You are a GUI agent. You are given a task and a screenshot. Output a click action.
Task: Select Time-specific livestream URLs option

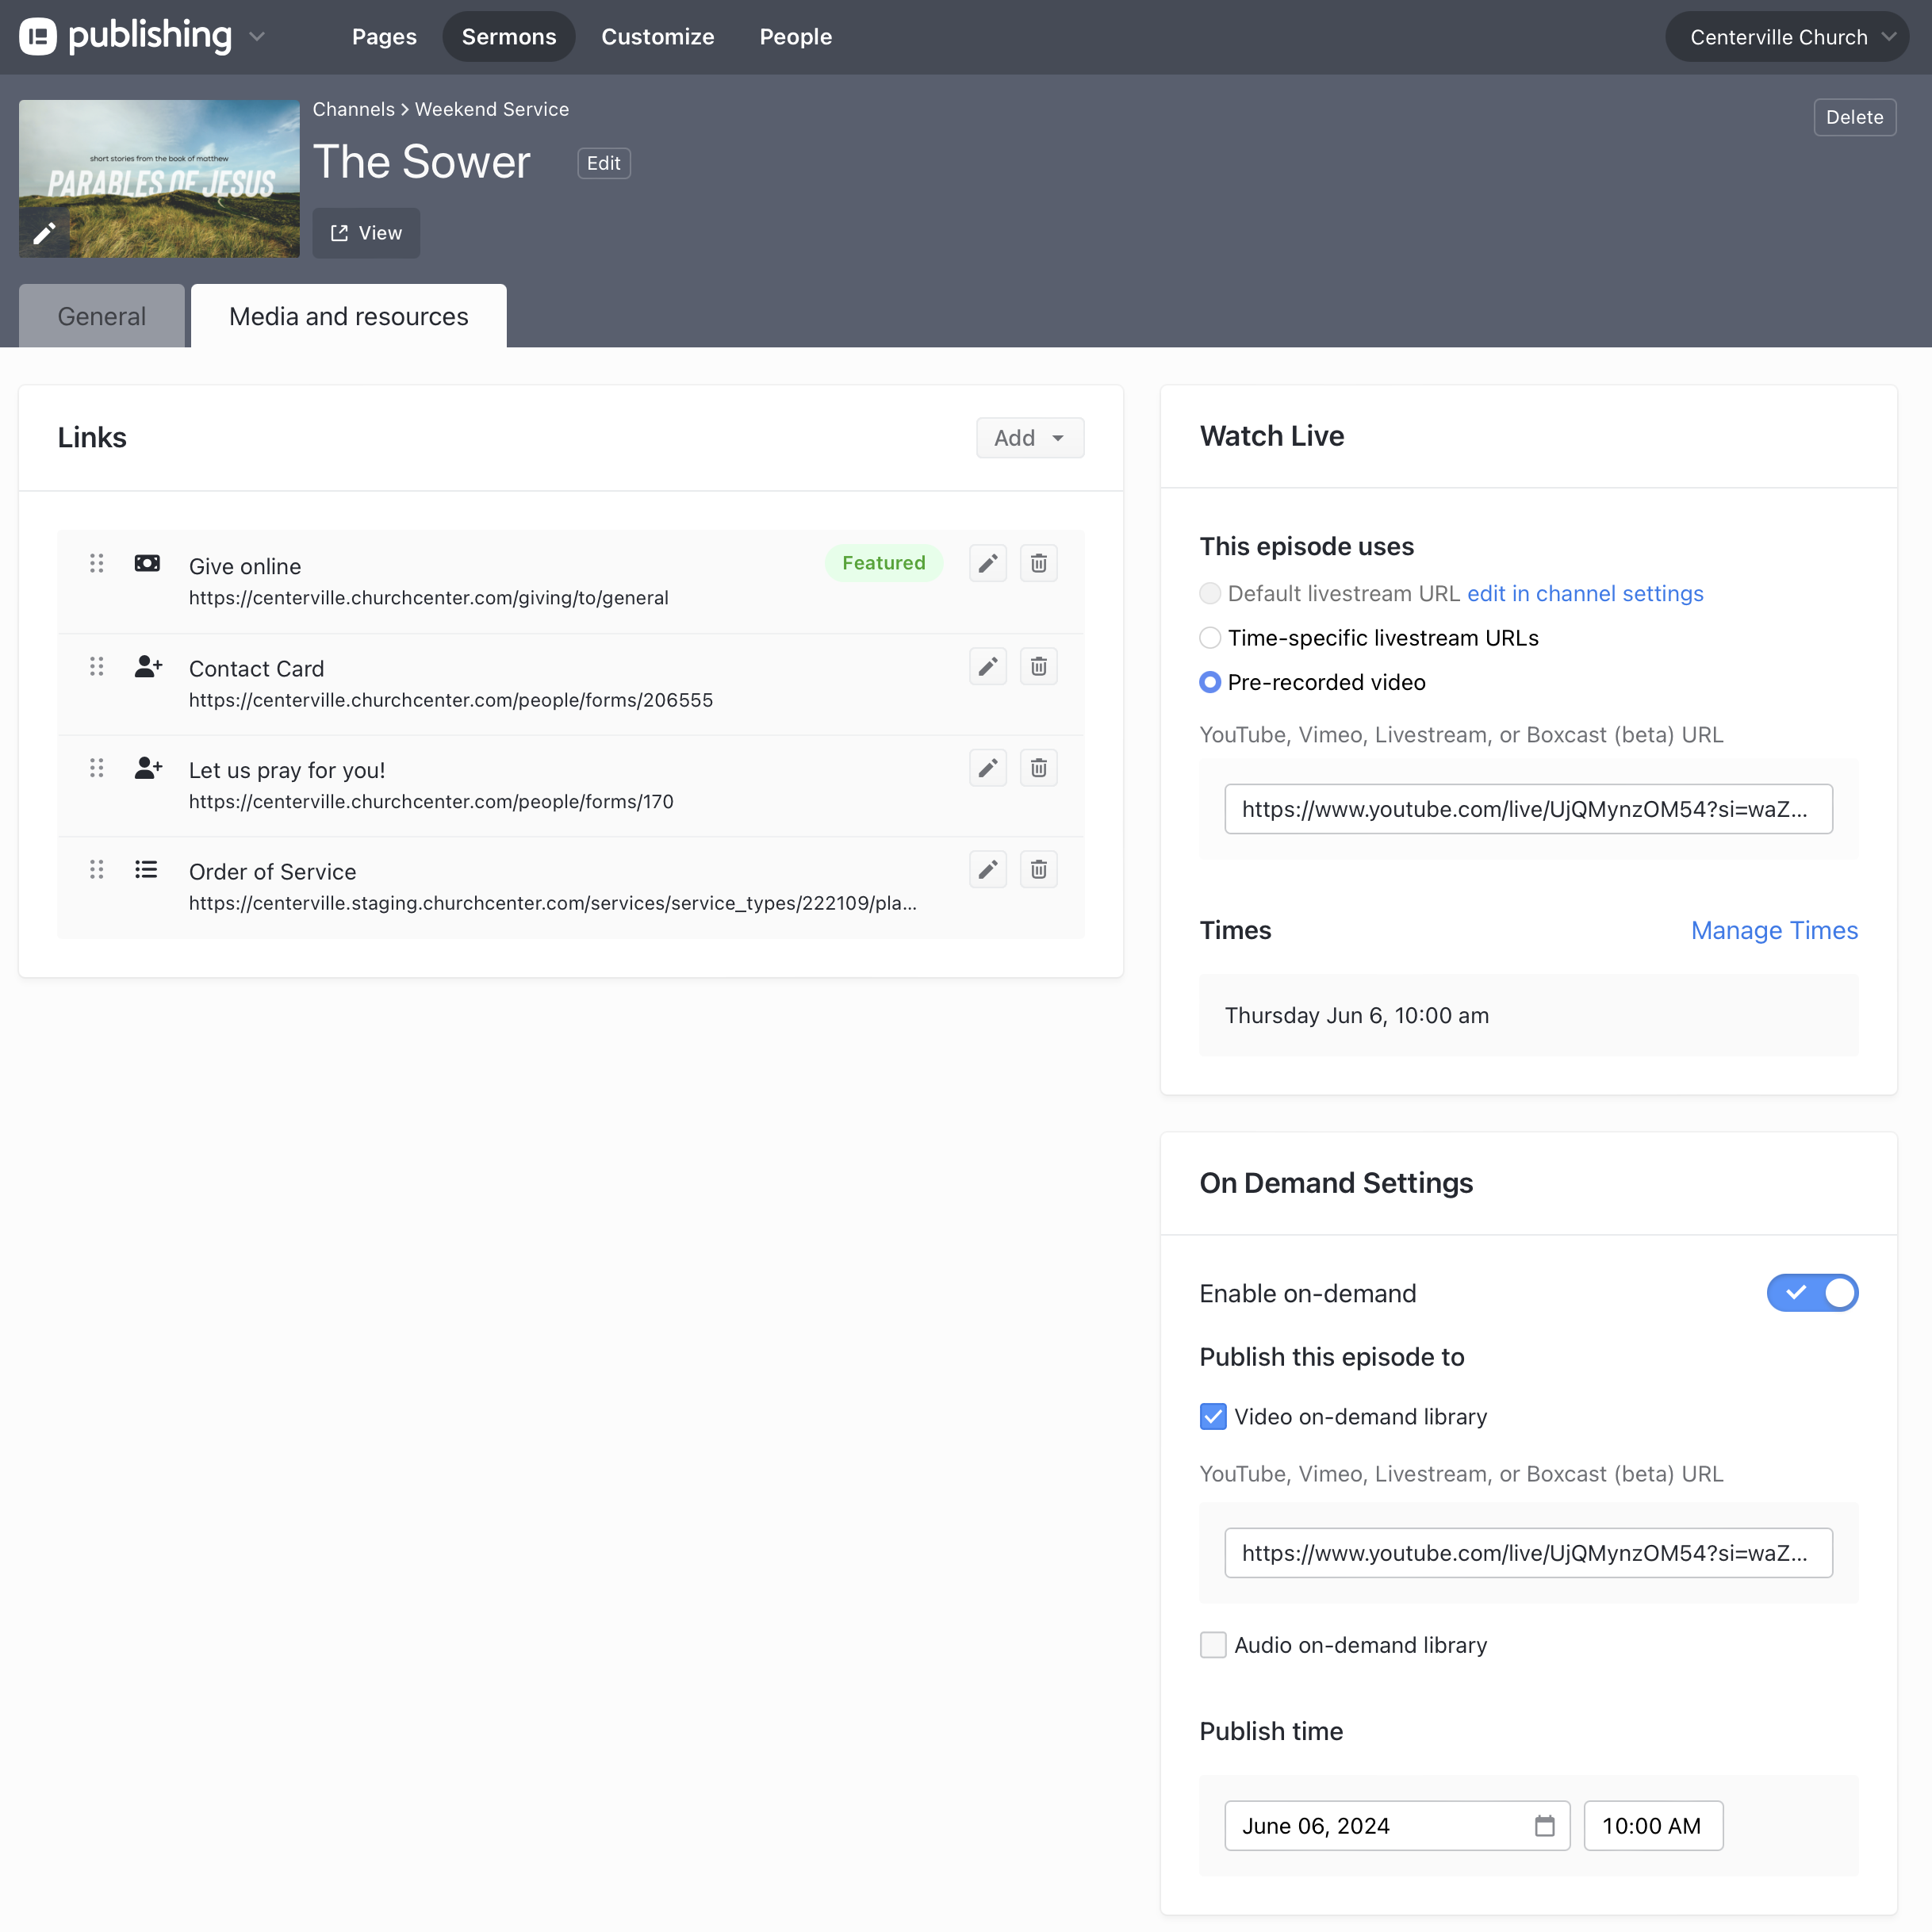(1210, 638)
